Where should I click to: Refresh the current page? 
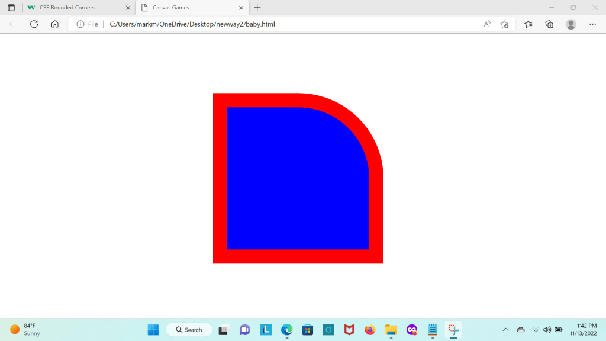click(34, 24)
